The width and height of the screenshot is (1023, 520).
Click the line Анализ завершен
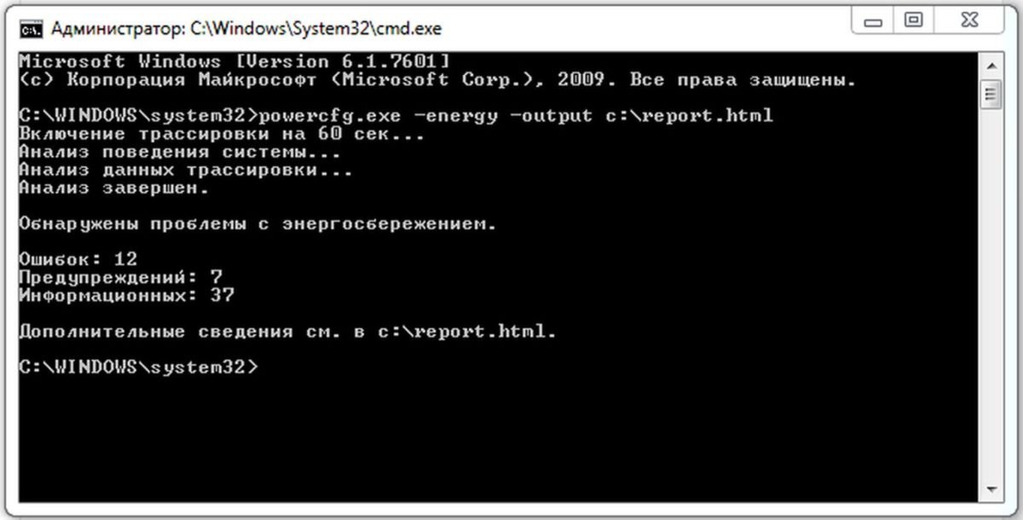tap(113, 188)
